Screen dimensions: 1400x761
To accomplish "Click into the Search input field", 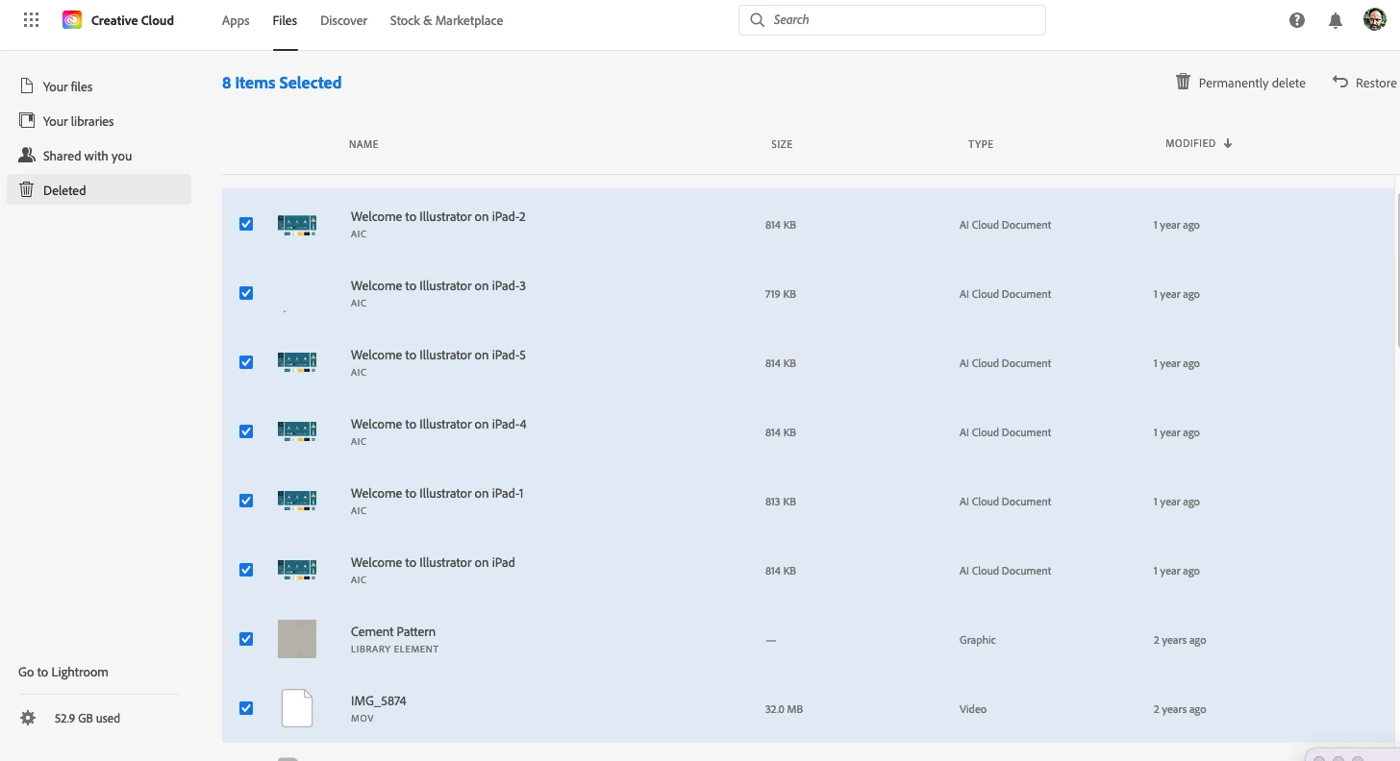I will coord(892,20).
